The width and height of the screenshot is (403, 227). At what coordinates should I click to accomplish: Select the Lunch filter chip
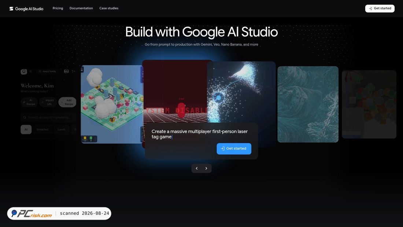tap(62, 129)
